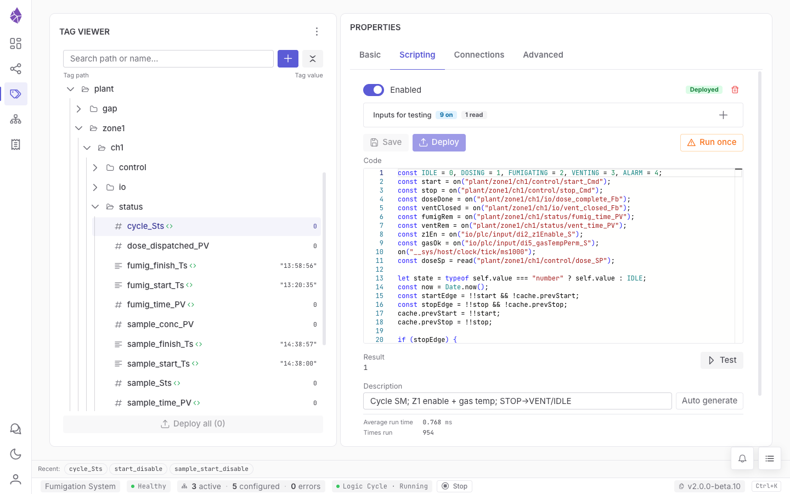Open the tags sidebar icon
This screenshot has height=494, width=790.
[16, 94]
